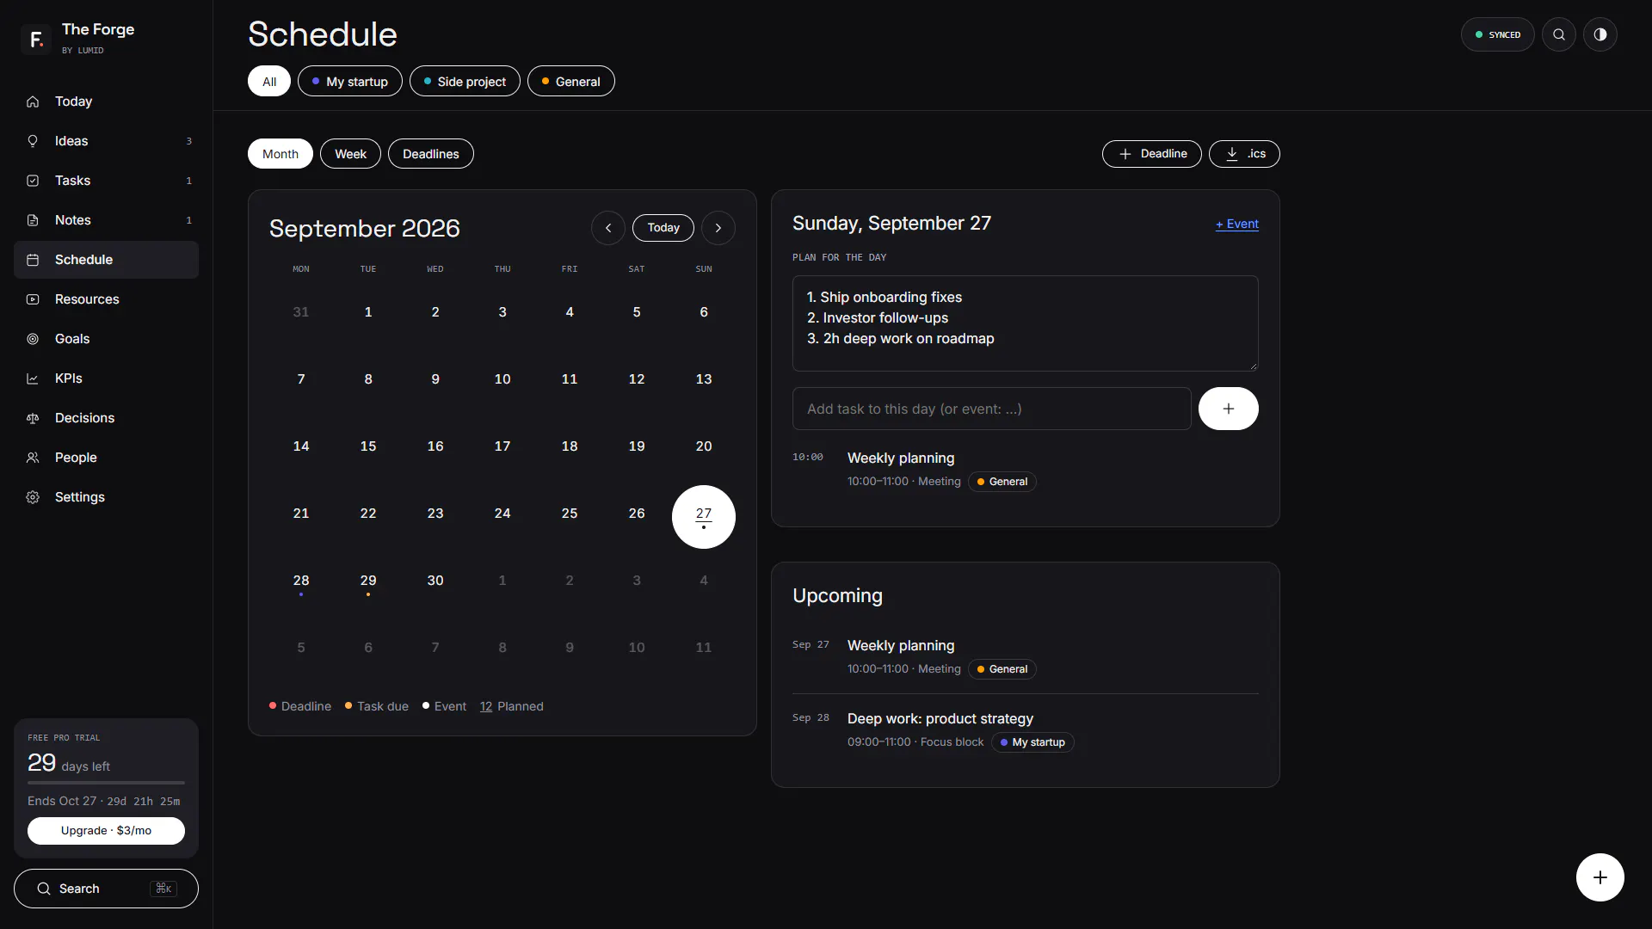Switch to the Deadlines view tab
The width and height of the screenshot is (1652, 929).
click(x=431, y=154)
